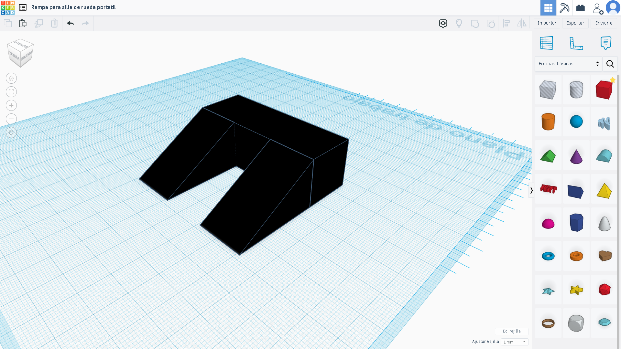Zoom in with the plus button
The width and height of the screenshot is (621, 349).
tap(11, 105)
